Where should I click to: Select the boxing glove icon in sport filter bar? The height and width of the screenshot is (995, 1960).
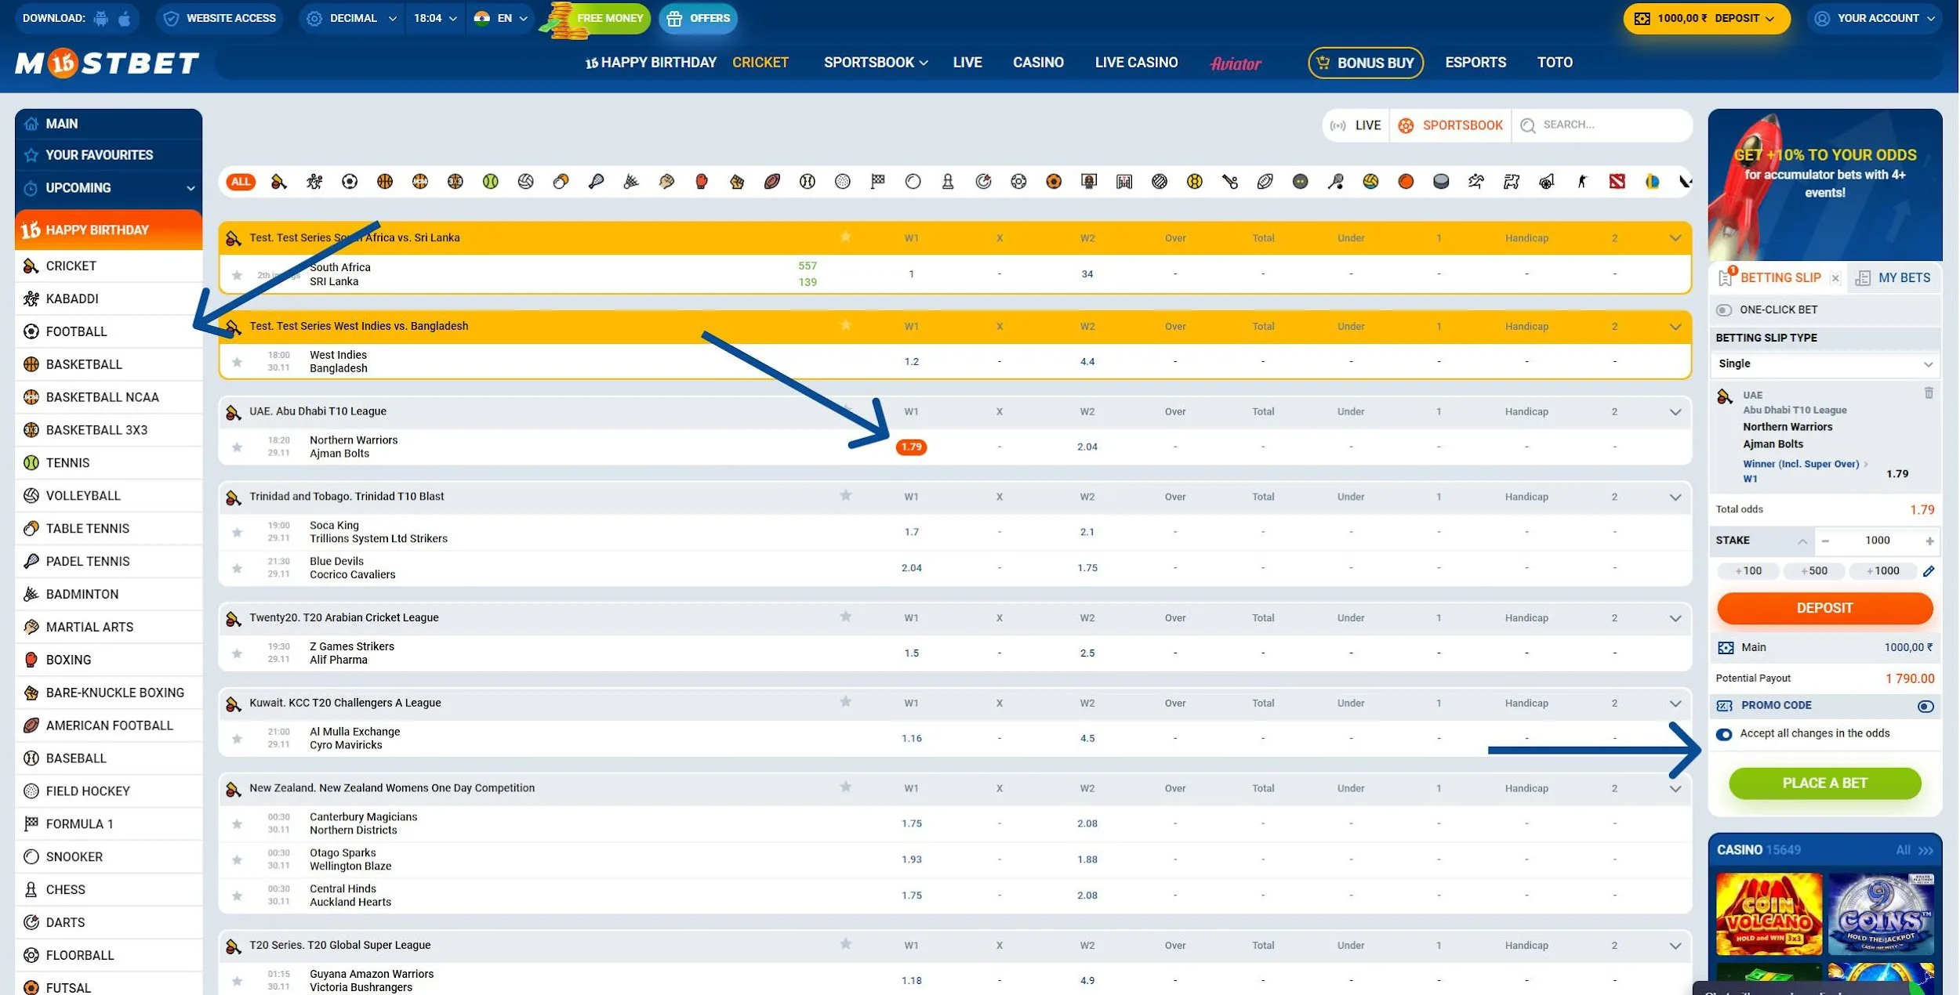pos(702,182)
